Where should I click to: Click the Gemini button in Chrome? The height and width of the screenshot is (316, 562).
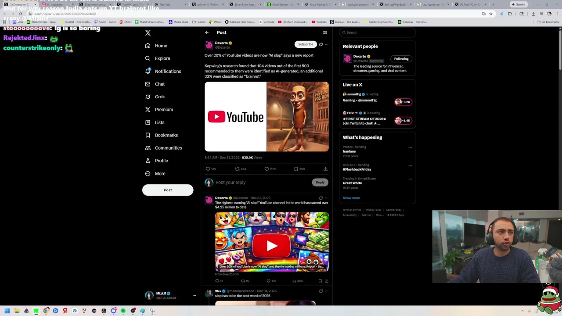[x=519, y=4]
